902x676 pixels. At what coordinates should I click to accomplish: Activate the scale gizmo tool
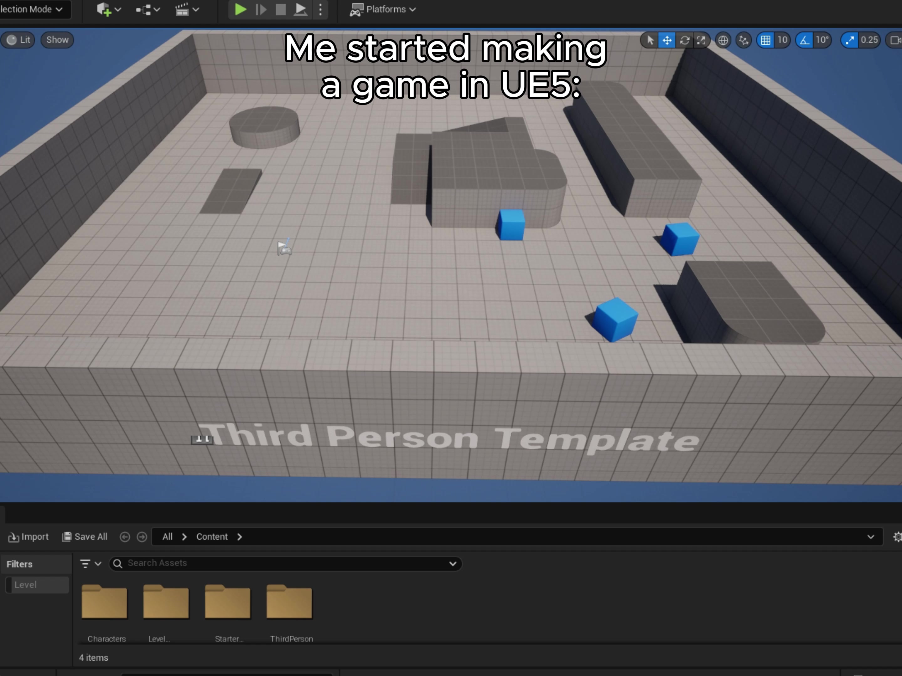click(701, 40)
